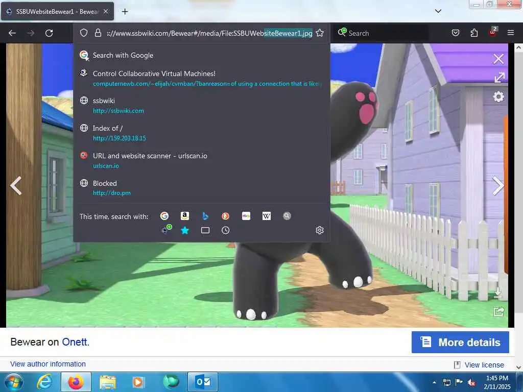Viewport: 523px width, 392px height.
Task: Open the tracking protection shield icon
Action: pyautogui.click(x=84, y=33)
